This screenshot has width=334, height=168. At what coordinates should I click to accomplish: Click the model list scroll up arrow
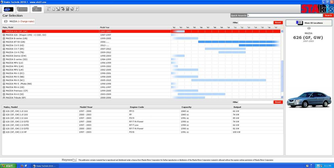coord(282,31)
